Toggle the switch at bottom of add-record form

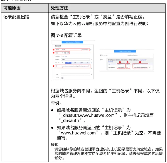click(62, 78)
